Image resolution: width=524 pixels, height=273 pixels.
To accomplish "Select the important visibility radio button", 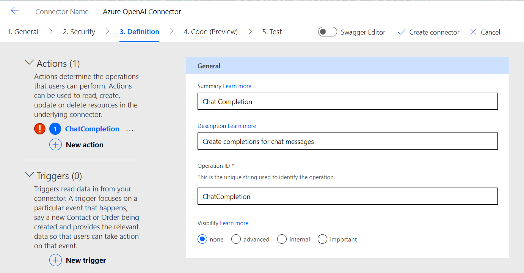I will pyautogui.click(x=322, y=239).
